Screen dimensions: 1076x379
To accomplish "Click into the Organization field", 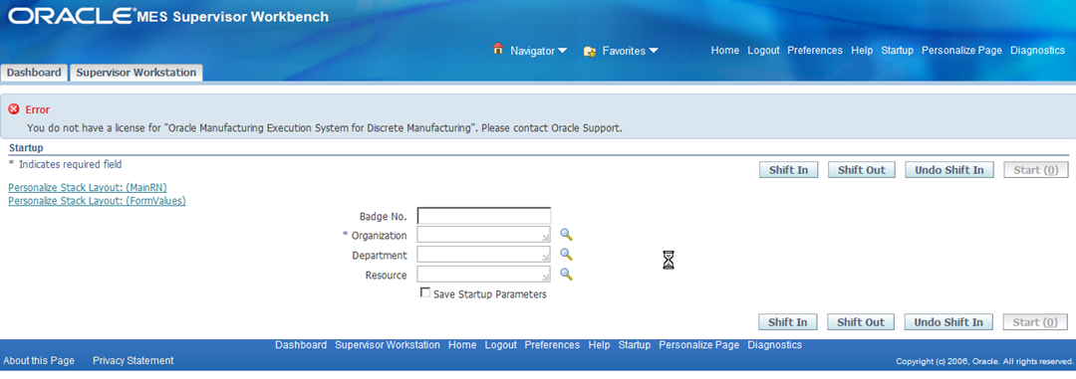I will pos(484,235).
